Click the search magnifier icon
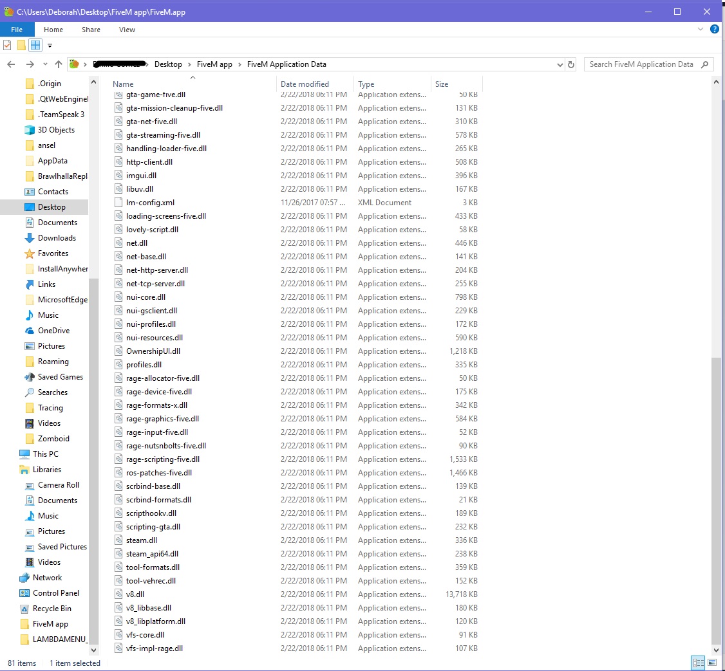The height and width of the screenshot is (671, 725). 704,64
